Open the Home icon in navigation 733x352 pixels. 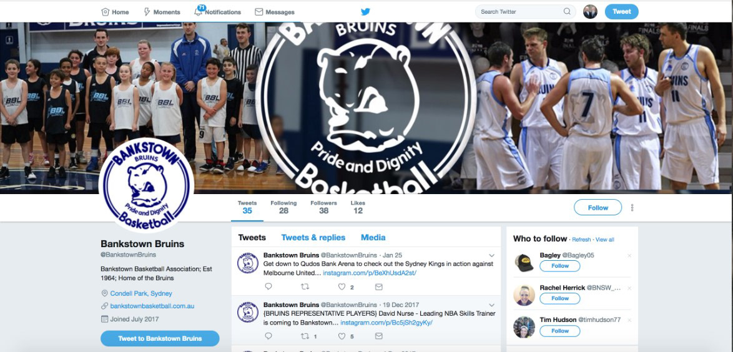pyautogui.click(x=105, y=12)
